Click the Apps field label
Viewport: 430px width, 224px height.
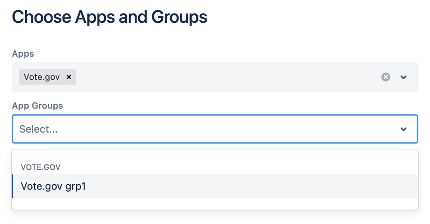[23, 54]
